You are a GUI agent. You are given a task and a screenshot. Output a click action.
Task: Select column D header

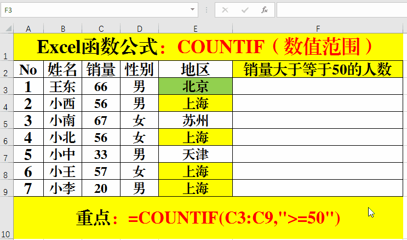tap(139, 28)
